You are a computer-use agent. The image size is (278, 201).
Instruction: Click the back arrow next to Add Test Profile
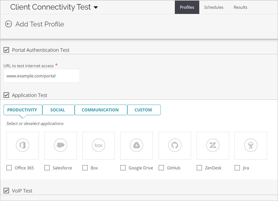[9, 24]
